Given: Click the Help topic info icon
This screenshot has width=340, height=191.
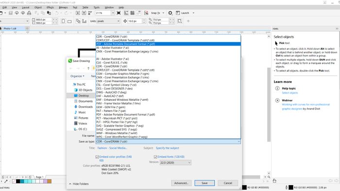Looking at the screenshot, I should (x=277, y=88).
